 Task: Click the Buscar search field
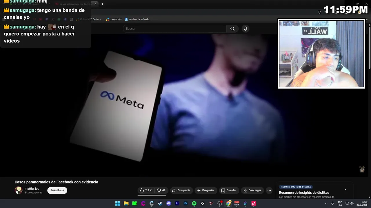pos(175,29)
